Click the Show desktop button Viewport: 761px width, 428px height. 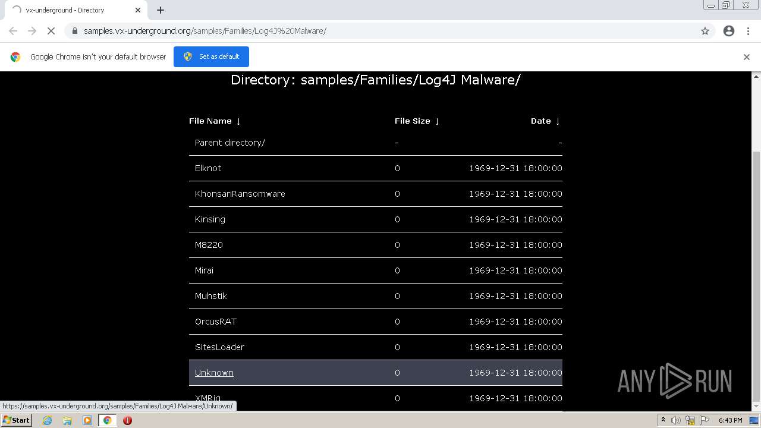click(x=755, y=420)
